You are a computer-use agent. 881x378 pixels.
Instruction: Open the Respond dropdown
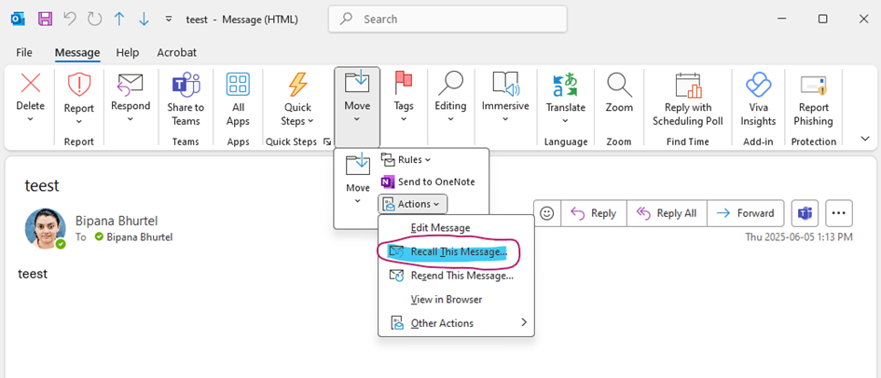click(131, 106)
